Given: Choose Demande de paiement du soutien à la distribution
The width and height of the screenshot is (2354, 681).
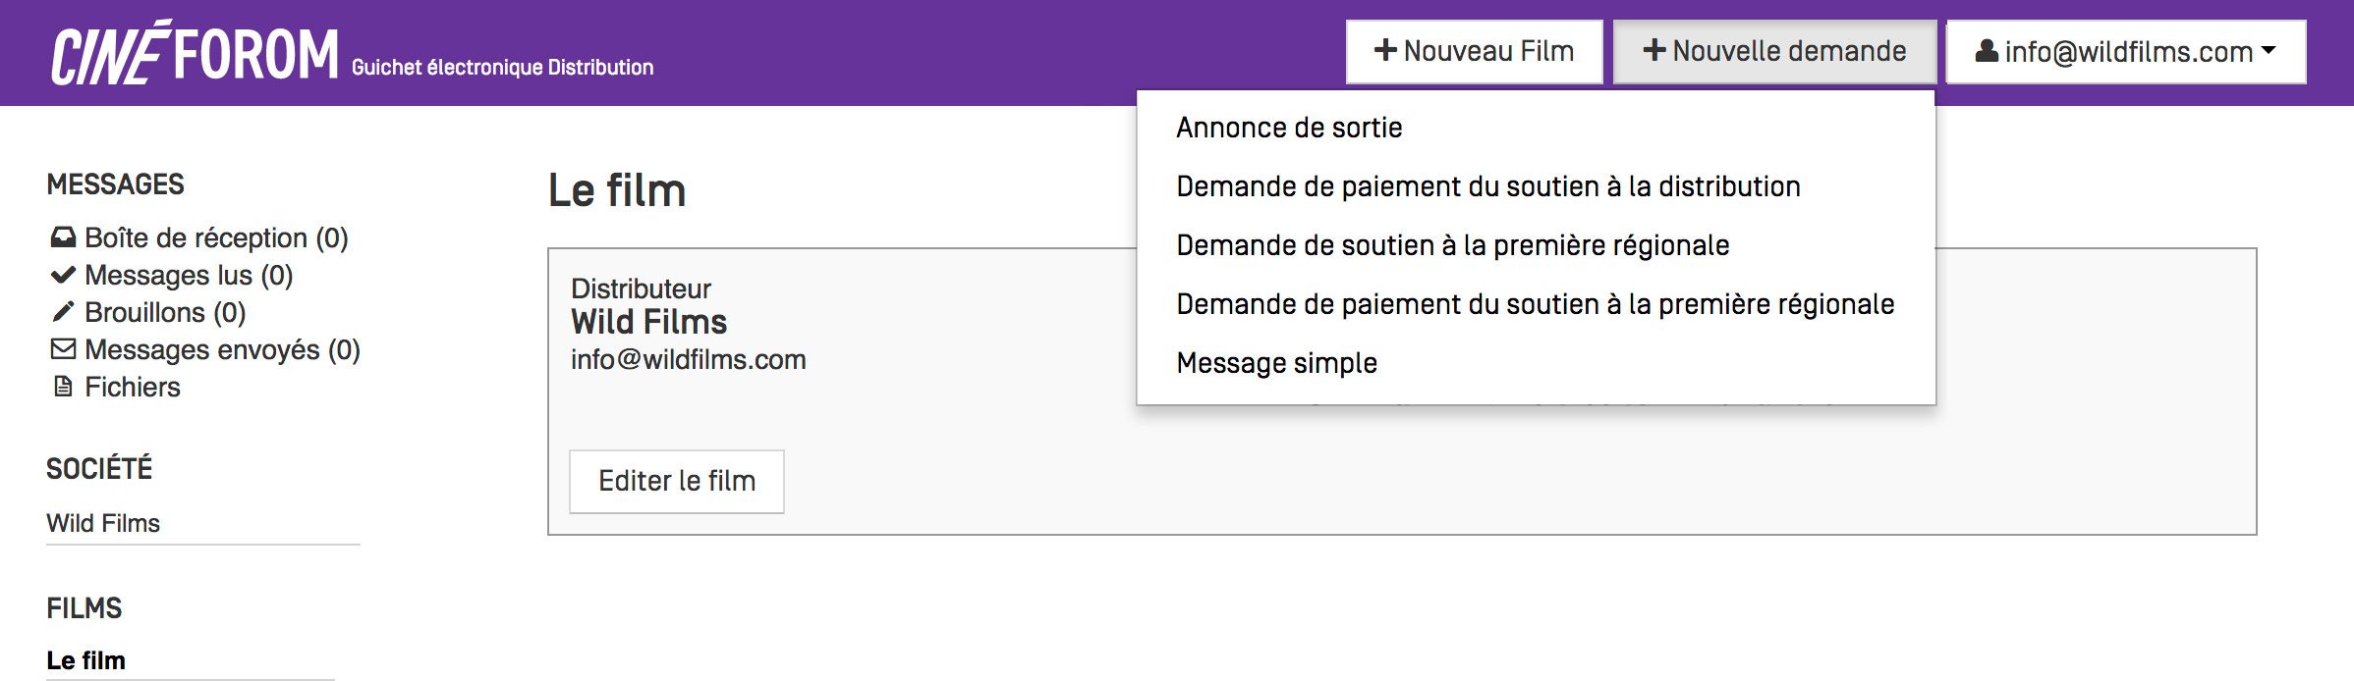Looking at the screenshot, I should (x=1487, y=186).
